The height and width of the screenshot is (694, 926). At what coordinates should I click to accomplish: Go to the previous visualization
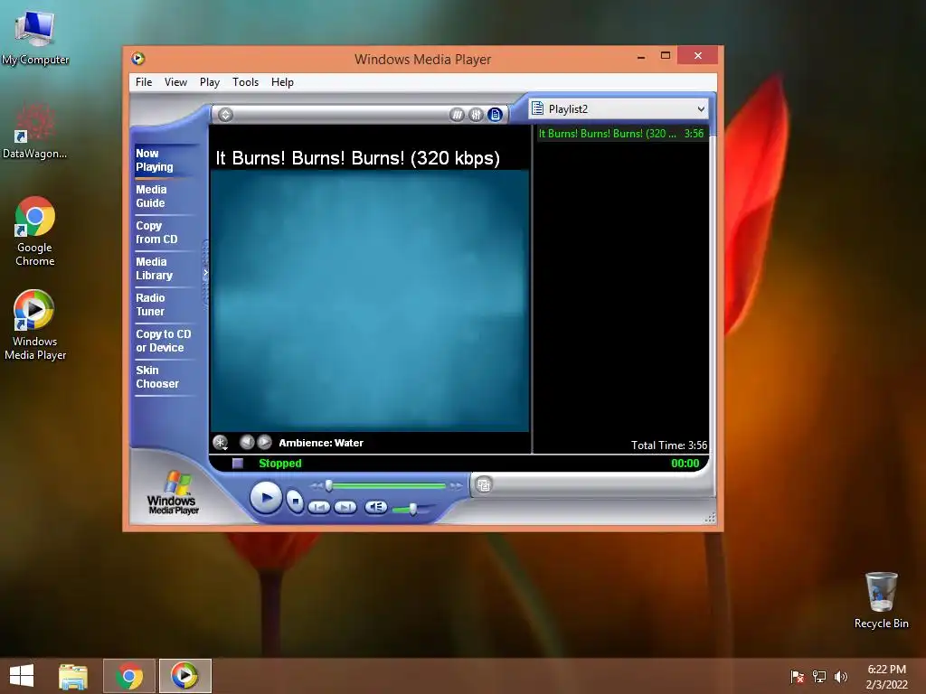pos(247,441)
